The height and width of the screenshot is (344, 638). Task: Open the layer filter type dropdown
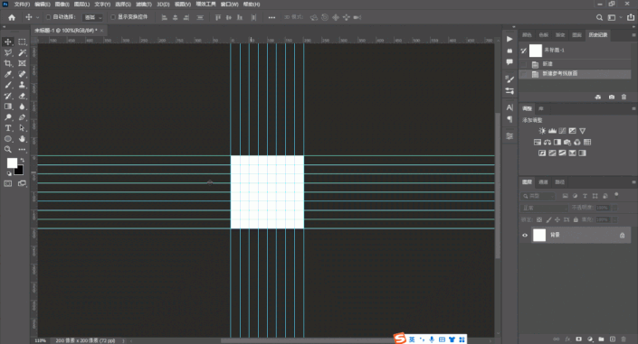coord(538,196)
